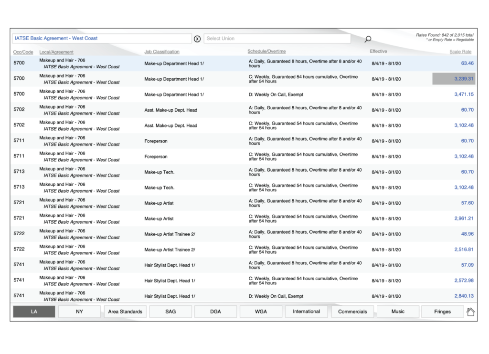Sort by the Job Classification column header

pyautogui.click(x=162, y=52)
